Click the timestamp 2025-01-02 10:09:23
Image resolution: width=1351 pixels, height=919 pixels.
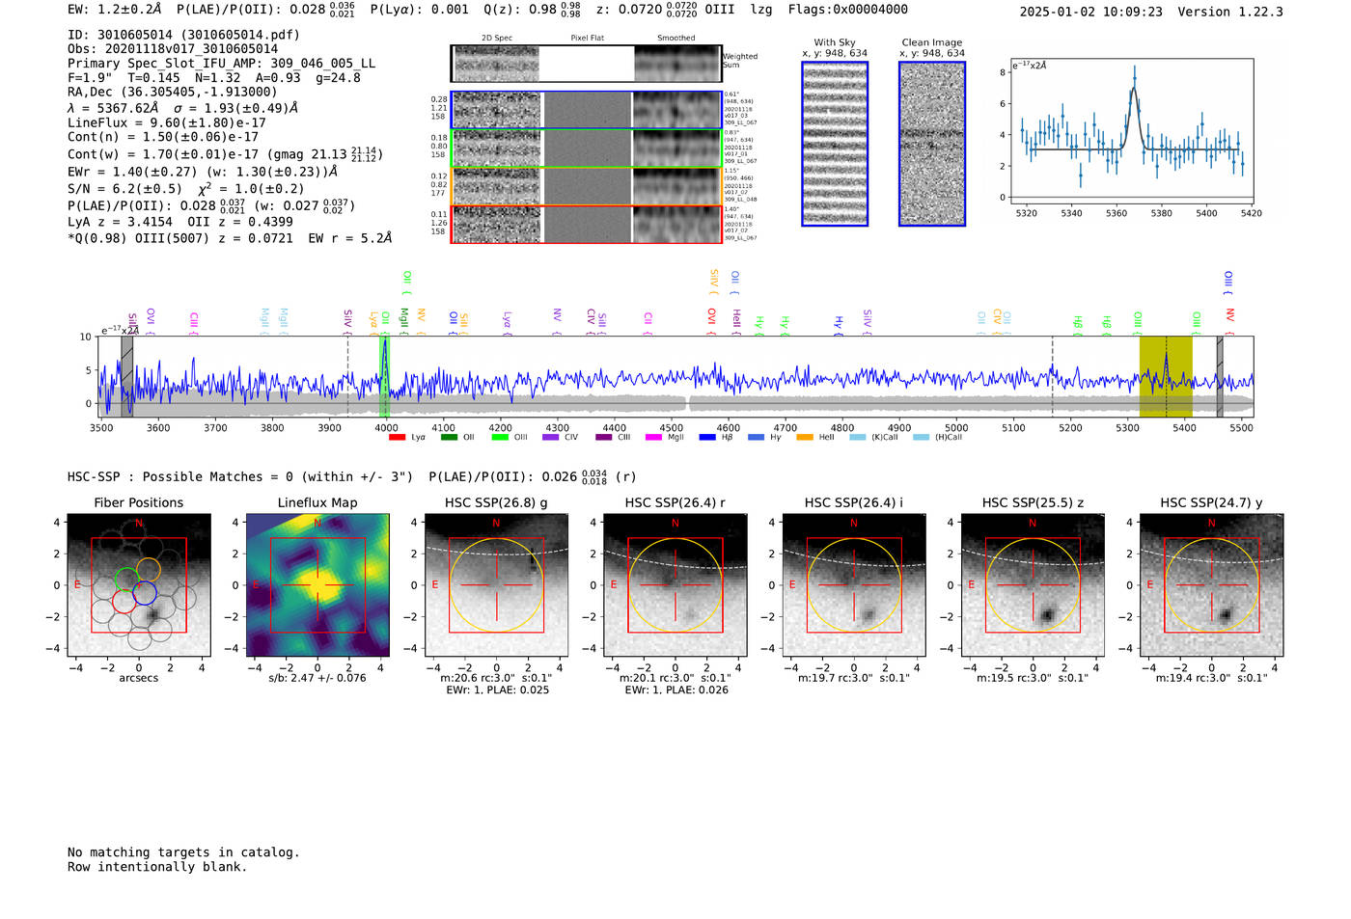point(1090,13)
